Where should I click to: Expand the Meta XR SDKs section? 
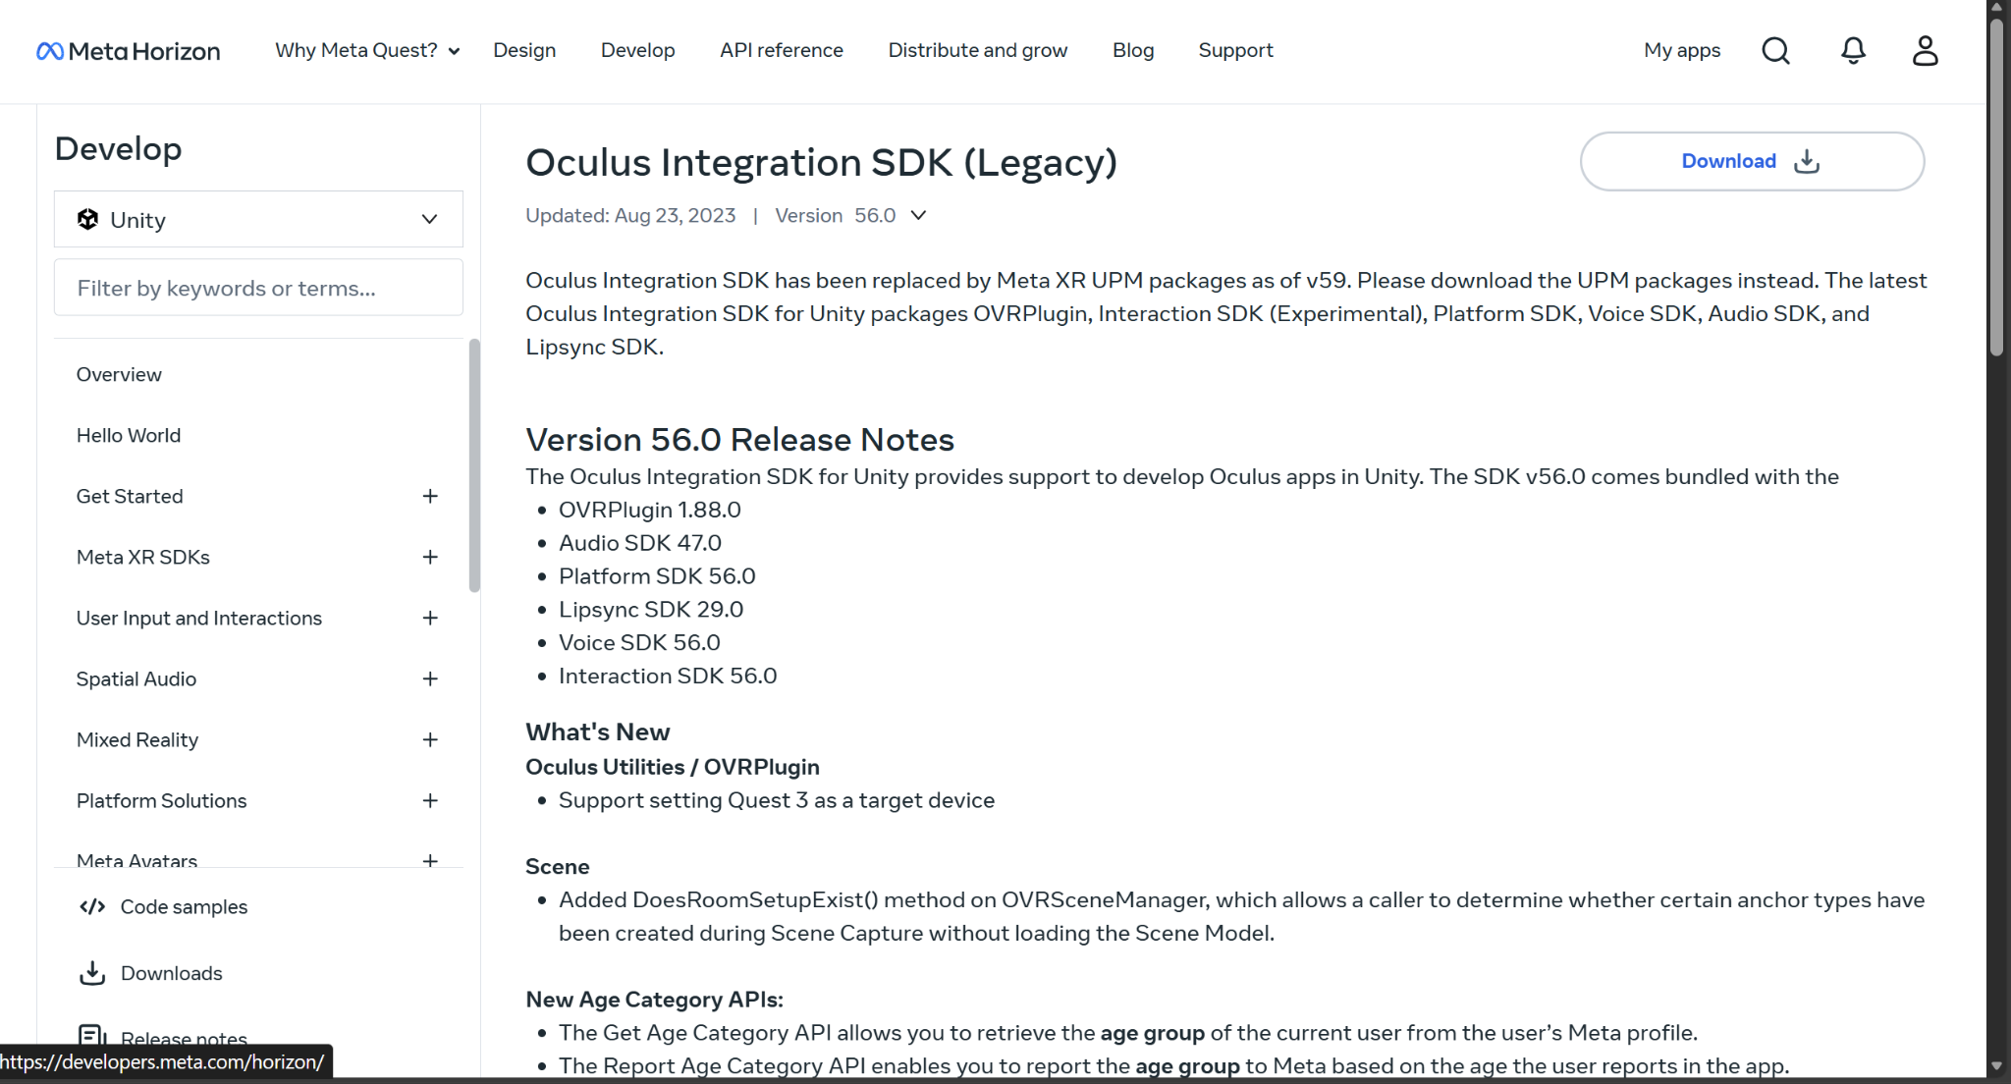click(429, 557)
